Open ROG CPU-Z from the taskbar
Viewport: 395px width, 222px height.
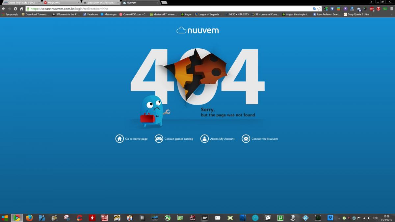[104, 218]
